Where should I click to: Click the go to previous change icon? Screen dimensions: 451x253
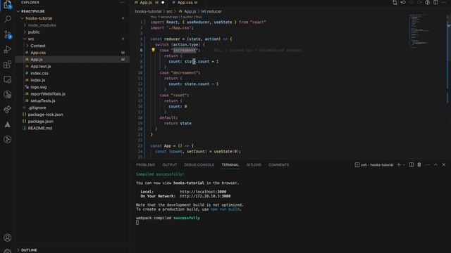point(403,3)
